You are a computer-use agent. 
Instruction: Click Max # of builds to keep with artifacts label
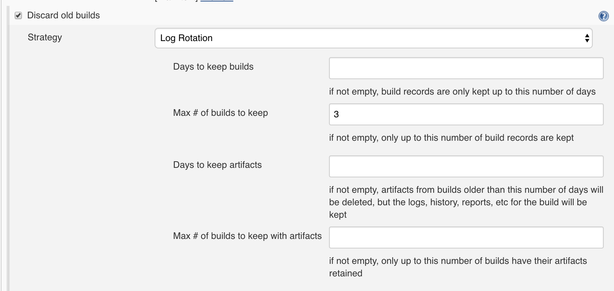pyautogui.click(x=247, y=236)
